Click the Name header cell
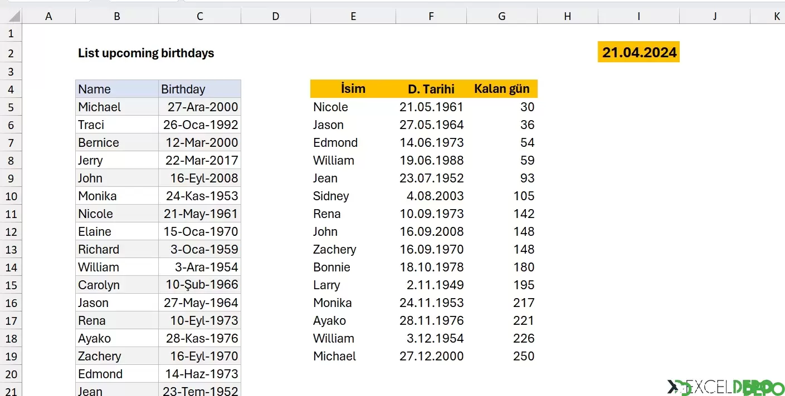785x396 pixels. [117, 89]
